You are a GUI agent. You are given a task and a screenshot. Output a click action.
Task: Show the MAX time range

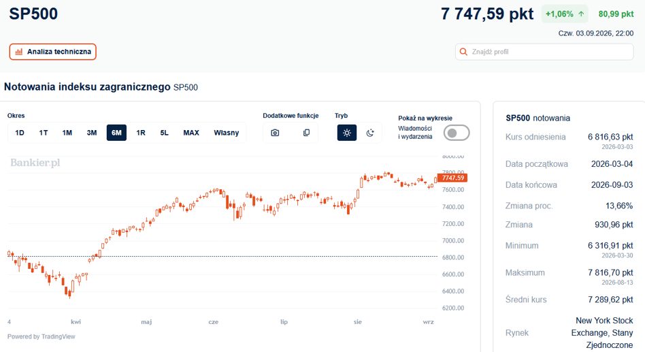[191, 133]
